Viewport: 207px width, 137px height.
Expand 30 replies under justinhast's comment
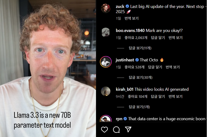coord(140,78)
